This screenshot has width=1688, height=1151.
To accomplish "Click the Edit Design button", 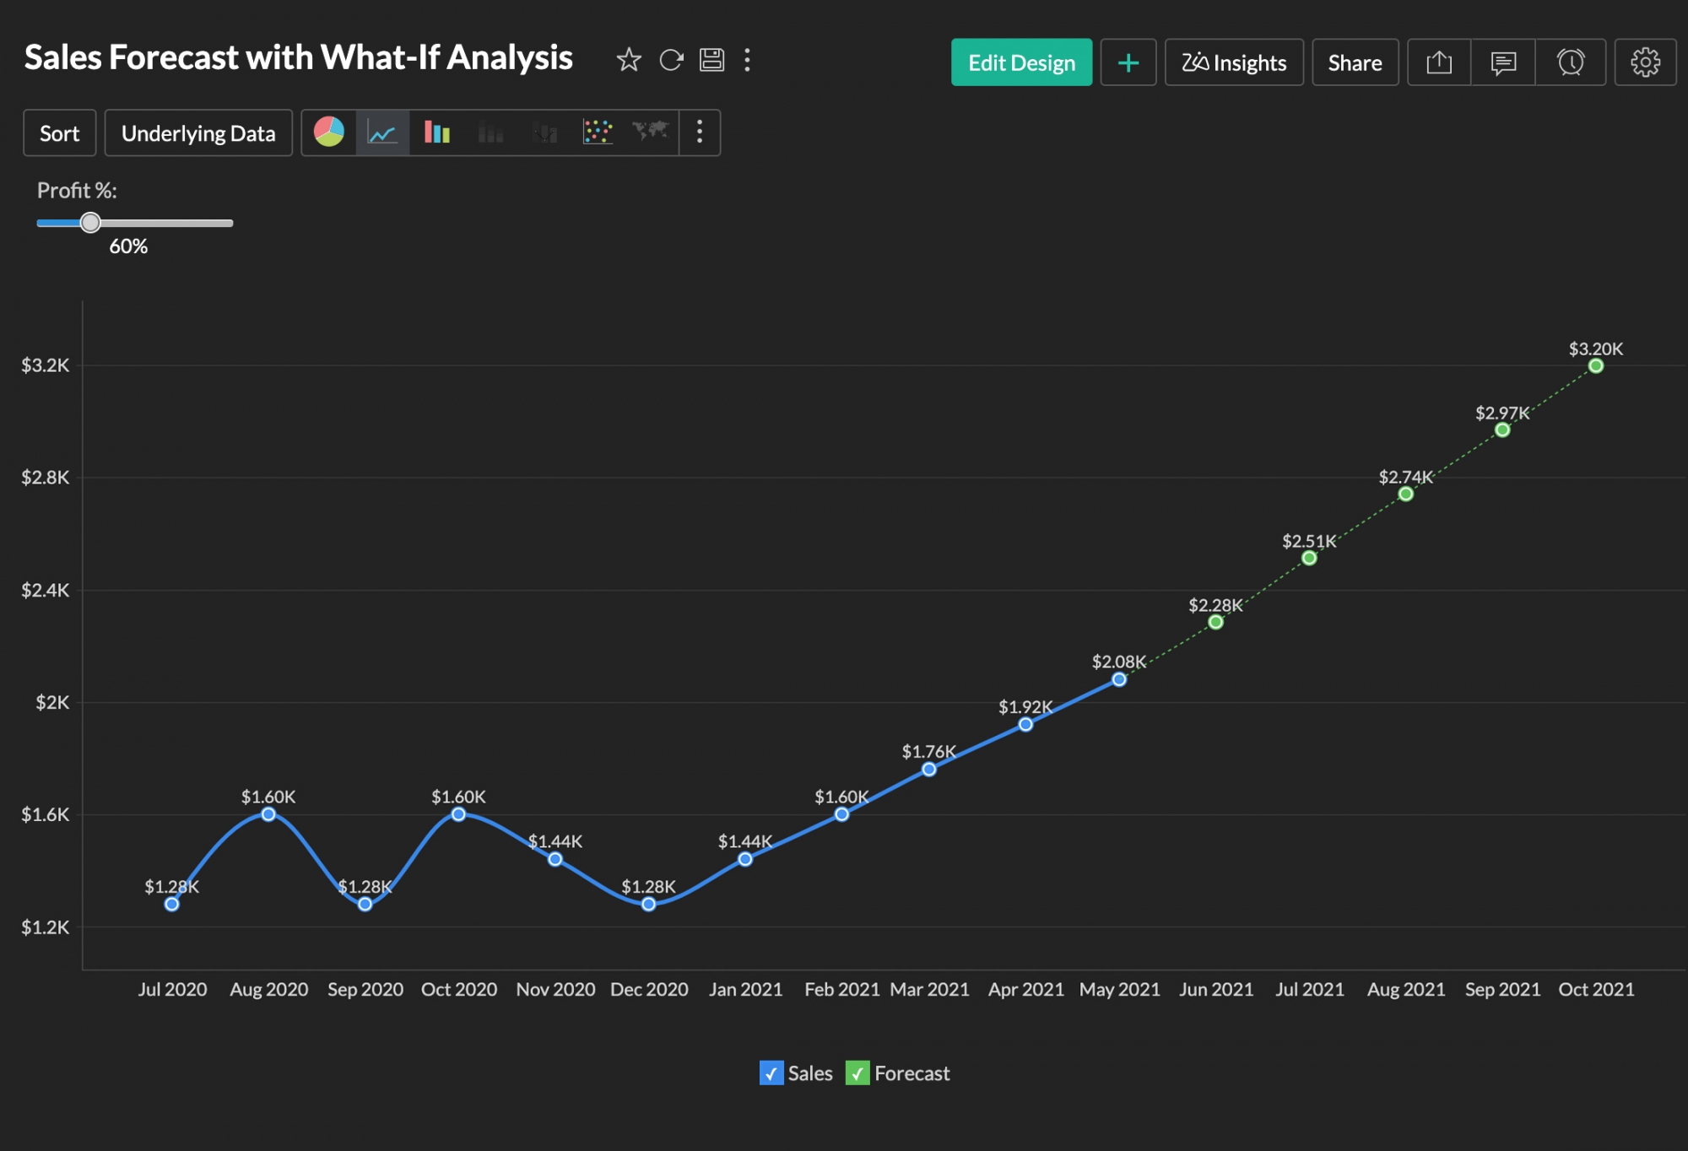I will (x=1021, y=62).
